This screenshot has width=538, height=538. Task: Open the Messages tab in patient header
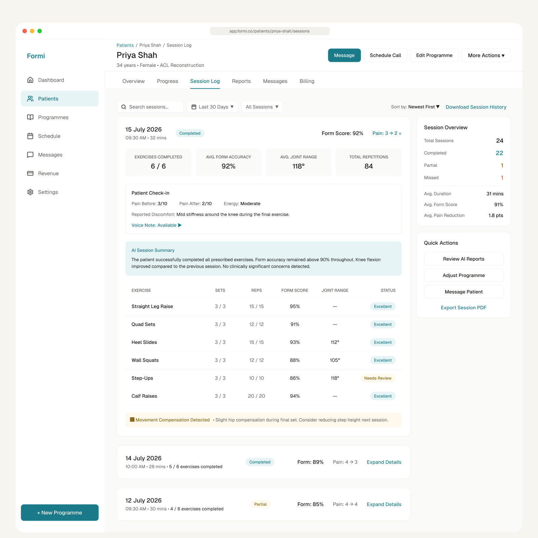tap(275, 81)
